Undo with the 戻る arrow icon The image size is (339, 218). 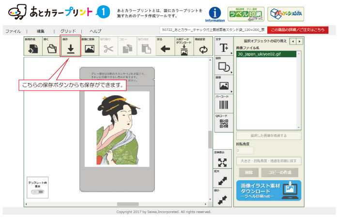[x=165, y=49]
